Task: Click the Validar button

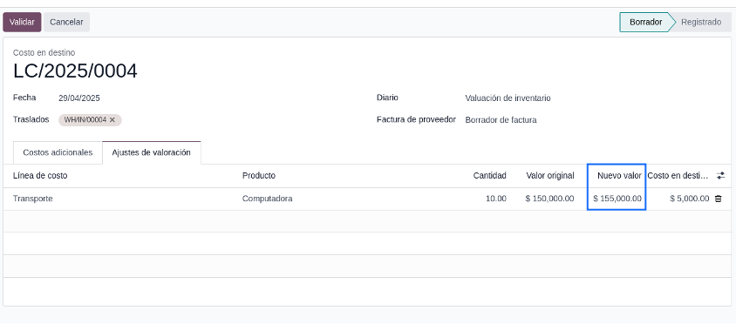Action: (22, 22)
